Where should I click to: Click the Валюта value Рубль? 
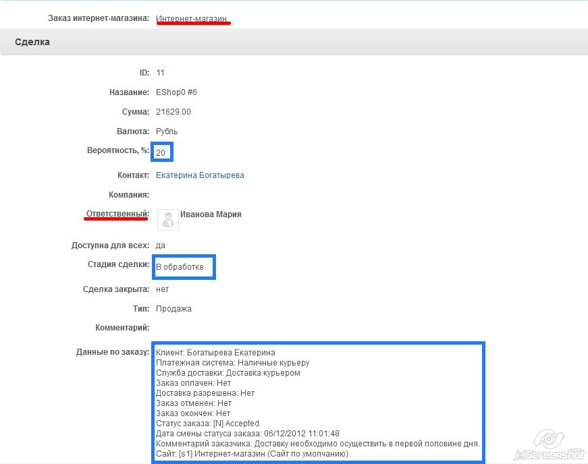[x=168, y=131]
